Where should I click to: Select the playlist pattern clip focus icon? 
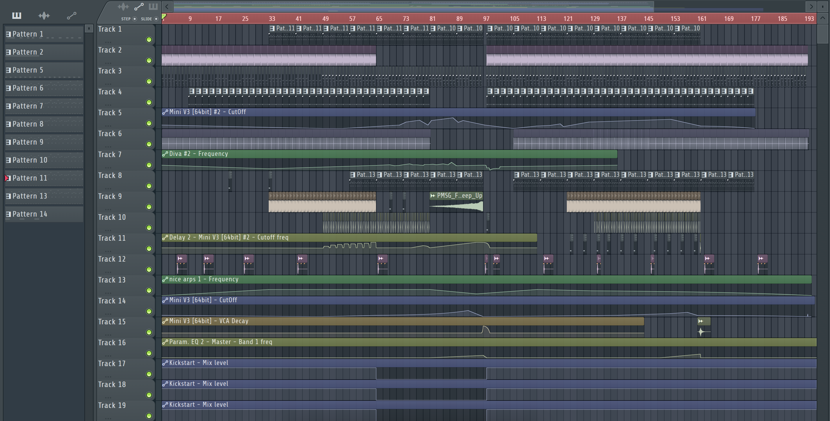click(x=153, y=6)
